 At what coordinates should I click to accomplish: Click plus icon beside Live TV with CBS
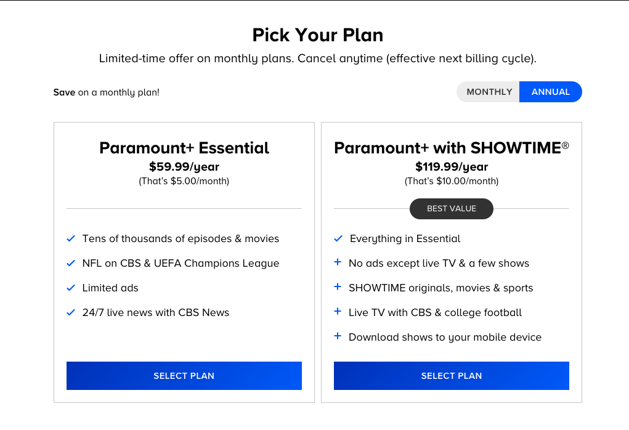pos(338,312)
